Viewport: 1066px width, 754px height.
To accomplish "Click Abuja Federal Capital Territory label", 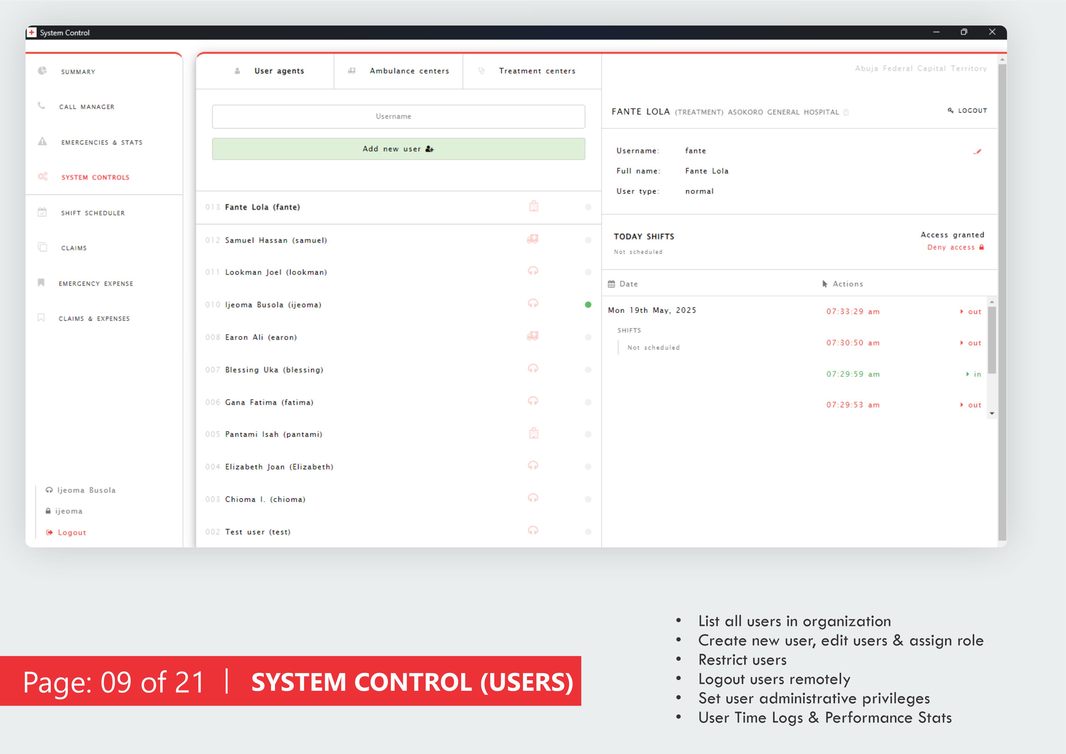I will (x=921, y=68).
